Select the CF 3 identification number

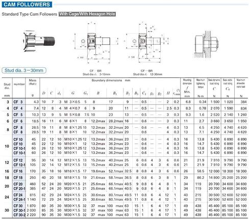point(18,102)
